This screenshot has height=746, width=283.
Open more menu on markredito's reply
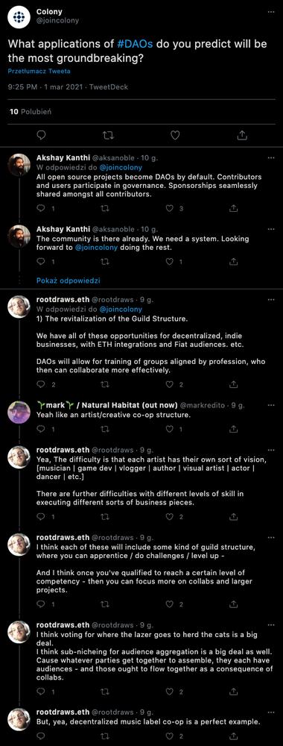[271, 405]
